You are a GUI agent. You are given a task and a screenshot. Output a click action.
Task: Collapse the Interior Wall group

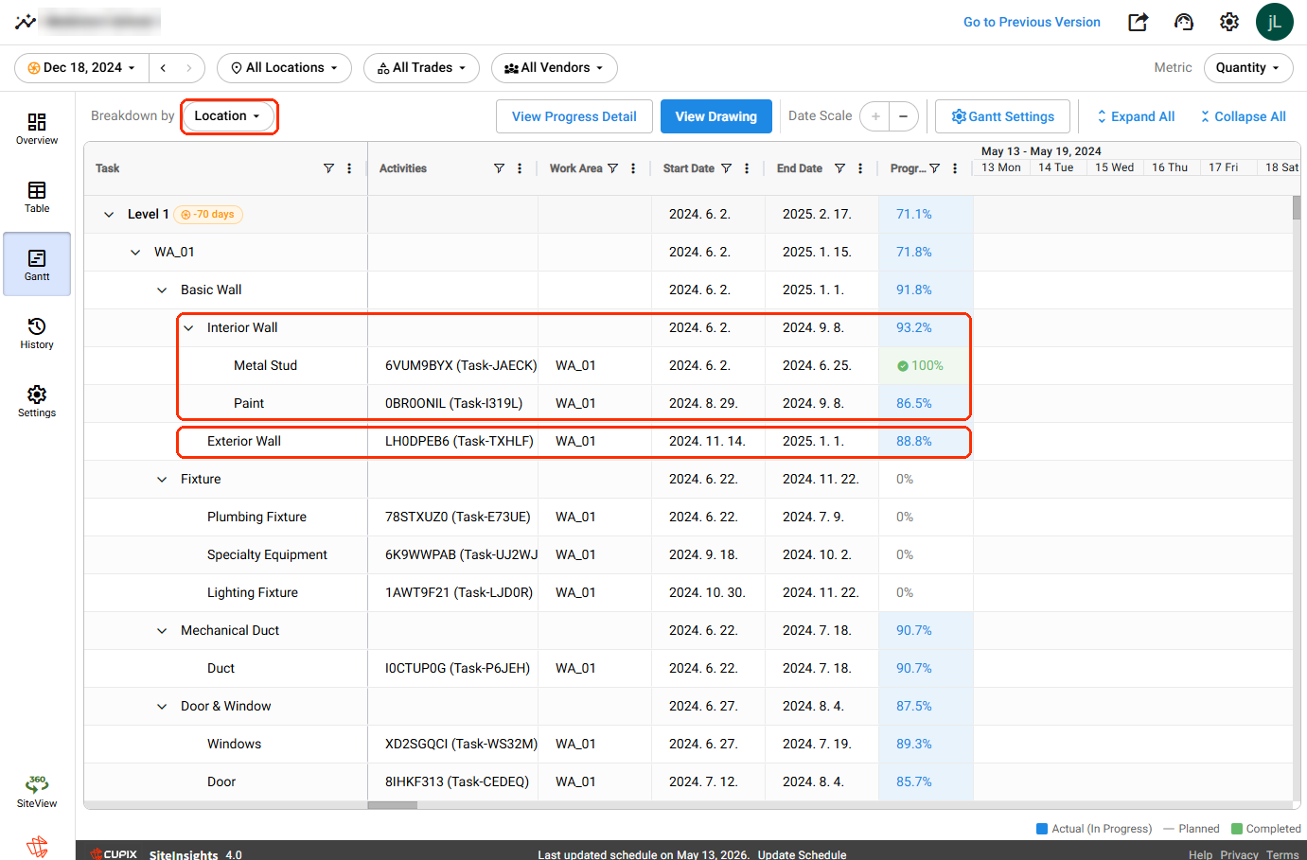tap(188, 328)
